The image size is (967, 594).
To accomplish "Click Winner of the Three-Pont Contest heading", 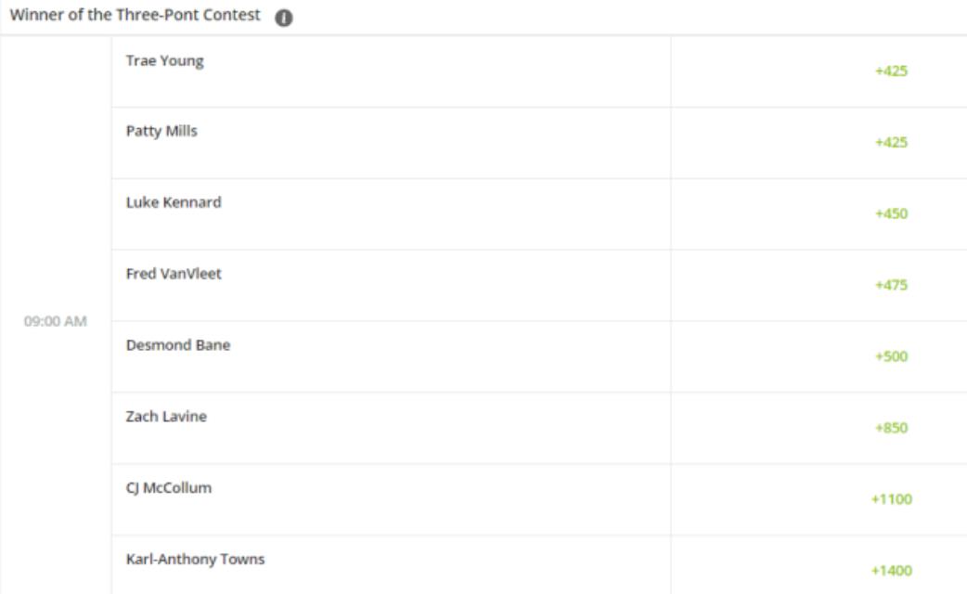I will (135, 15).
